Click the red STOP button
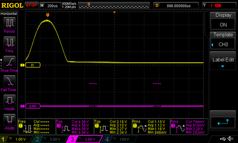 (x=31, y=5)
